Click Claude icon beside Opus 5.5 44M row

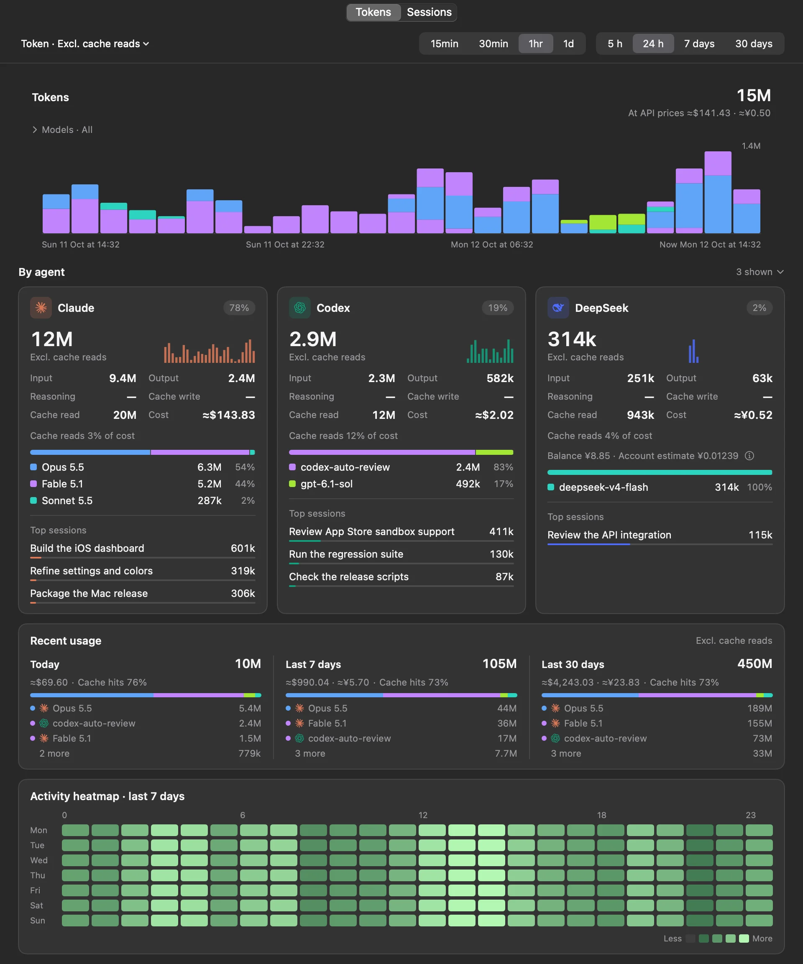pos(299,708)
